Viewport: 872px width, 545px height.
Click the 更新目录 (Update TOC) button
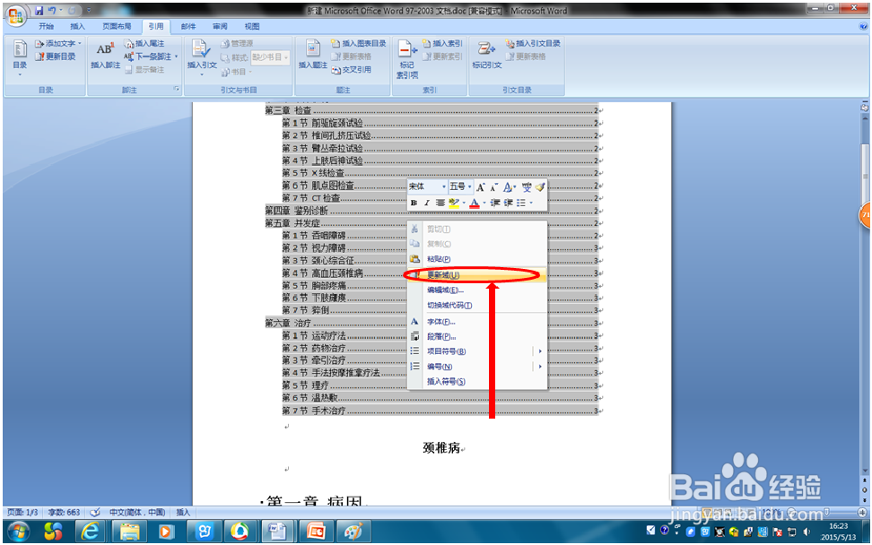click(x=57, y=56)
